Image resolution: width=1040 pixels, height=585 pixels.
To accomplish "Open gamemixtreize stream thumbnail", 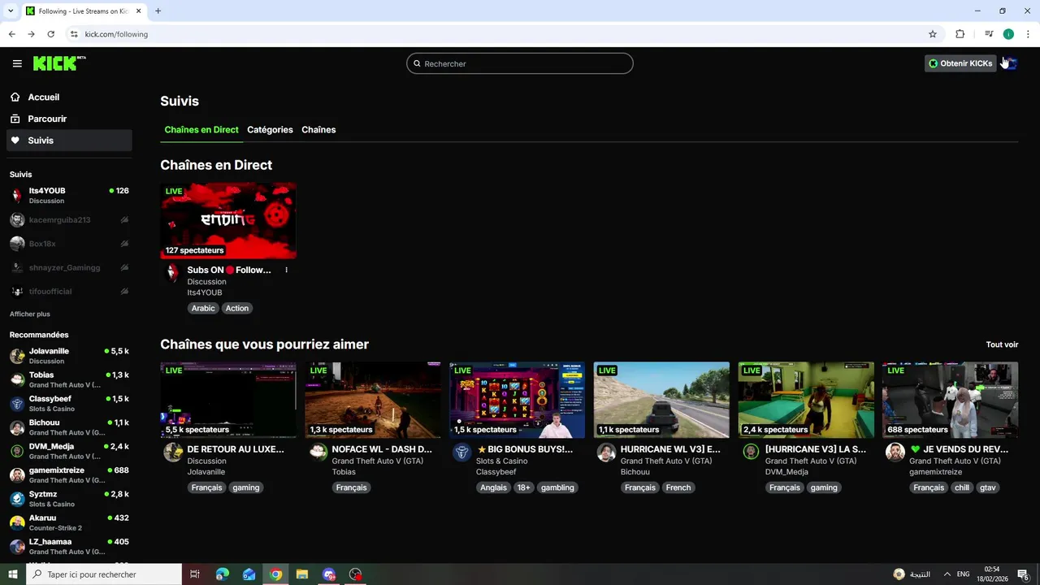I will point(950,400).
